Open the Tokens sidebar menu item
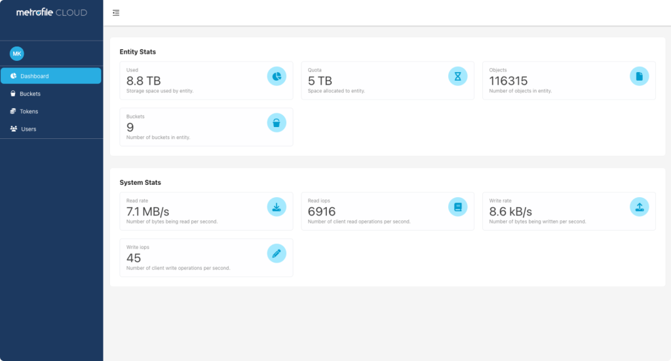671x361 pixels. point(51,111)
